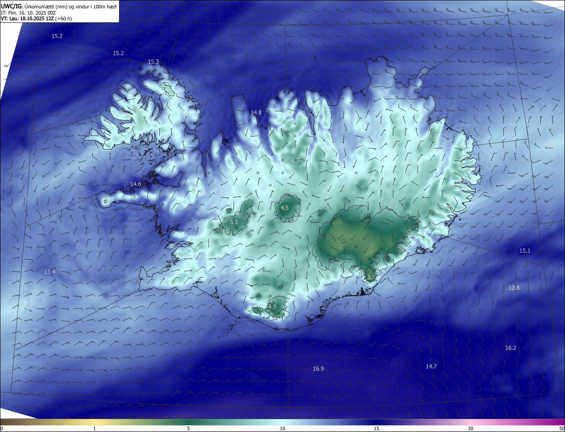Click the 15.1 value in the southeast ocean
This screenshot has height=432, width=565.
(x=524, y=250)
